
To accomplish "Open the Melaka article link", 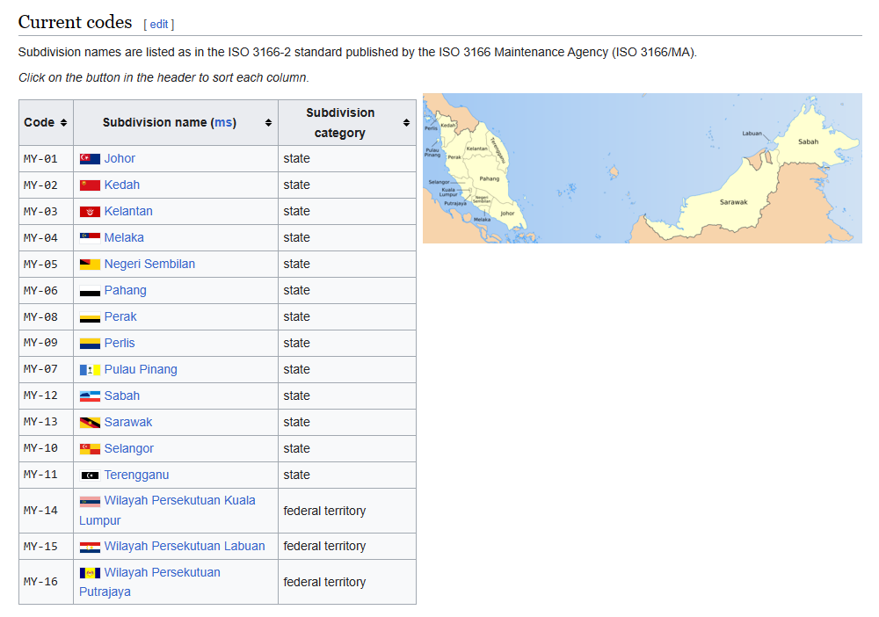I will coord(124,237).
